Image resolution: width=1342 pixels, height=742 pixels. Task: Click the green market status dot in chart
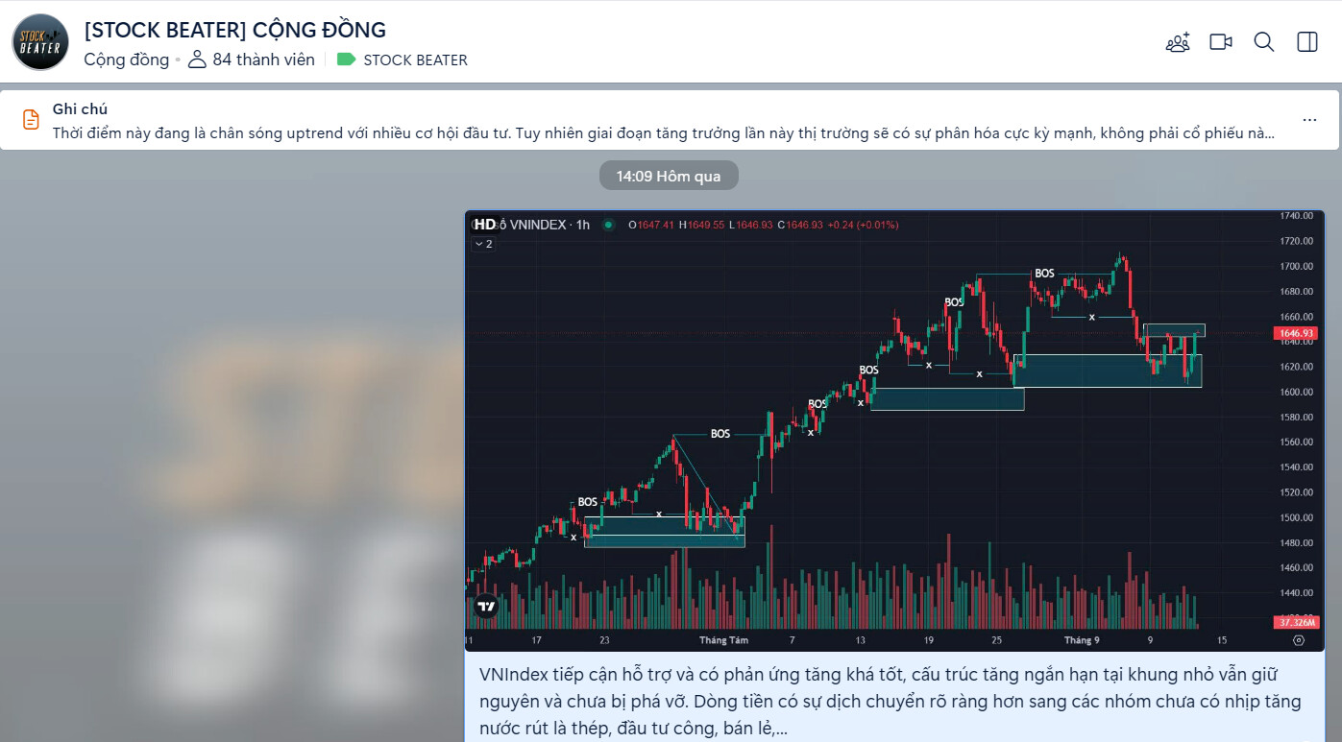pyautogui.click(x=608, y=225)
